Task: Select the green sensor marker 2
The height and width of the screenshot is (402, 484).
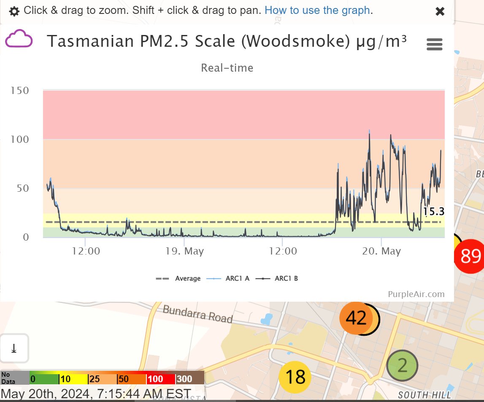Action: point(402,366)
